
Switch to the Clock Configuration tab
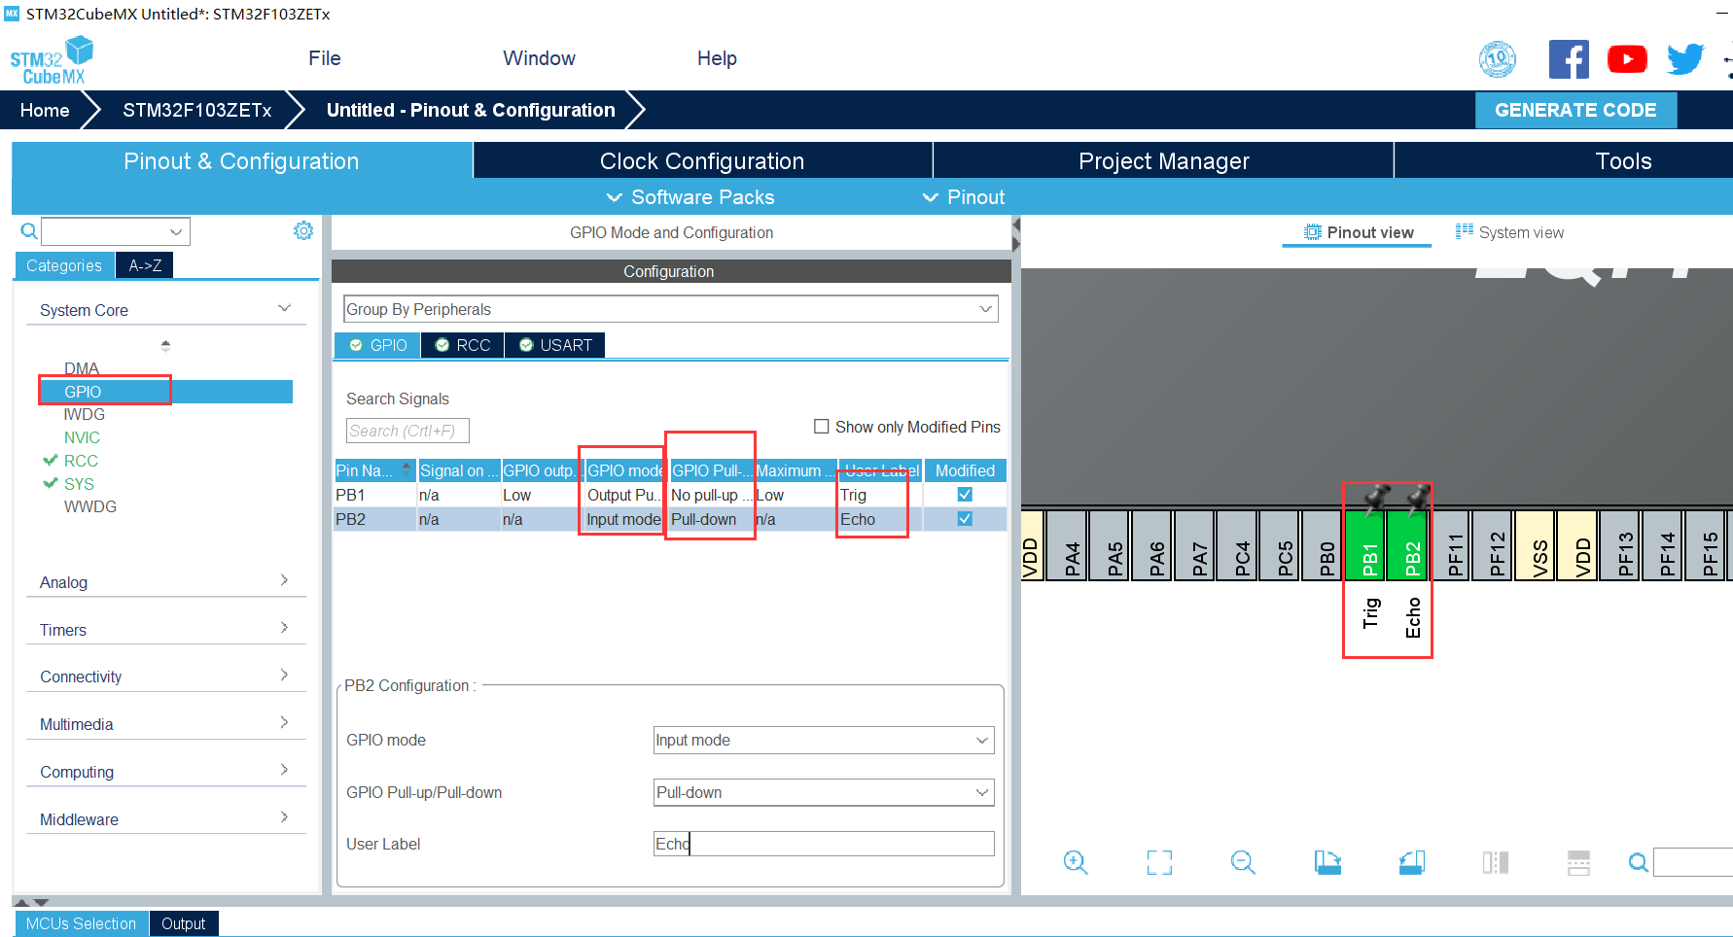[x=702, y=161]
